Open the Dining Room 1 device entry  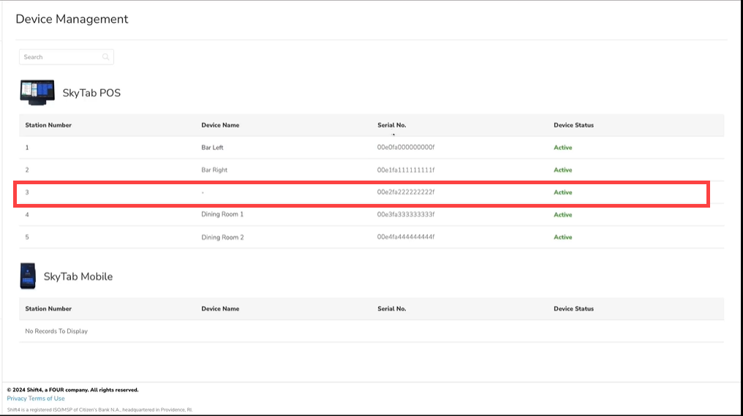pos(222,214)
